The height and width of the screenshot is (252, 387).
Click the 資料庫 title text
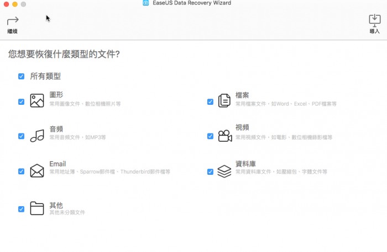(245, 164)
